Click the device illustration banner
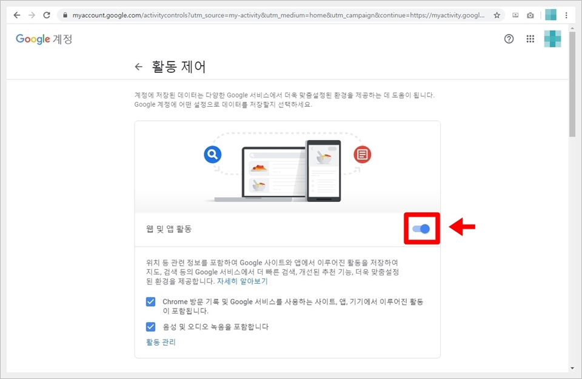 pyautogui.click(x=287, y=167)
